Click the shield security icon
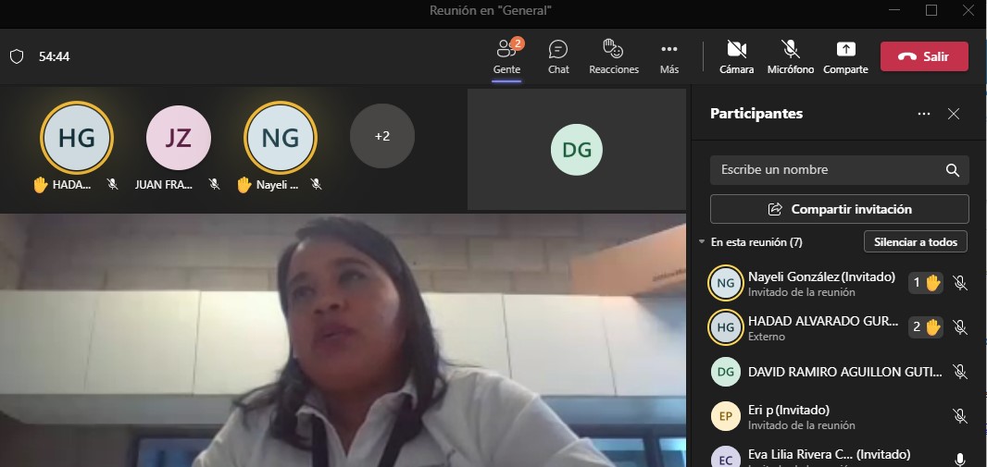The image size is (987, 467). 17,56
